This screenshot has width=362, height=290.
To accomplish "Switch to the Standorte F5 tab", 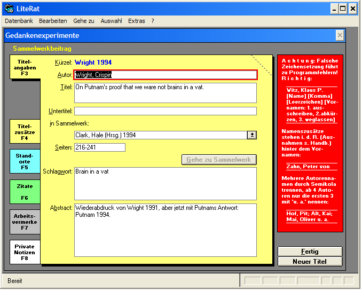I will pos(25,161).
